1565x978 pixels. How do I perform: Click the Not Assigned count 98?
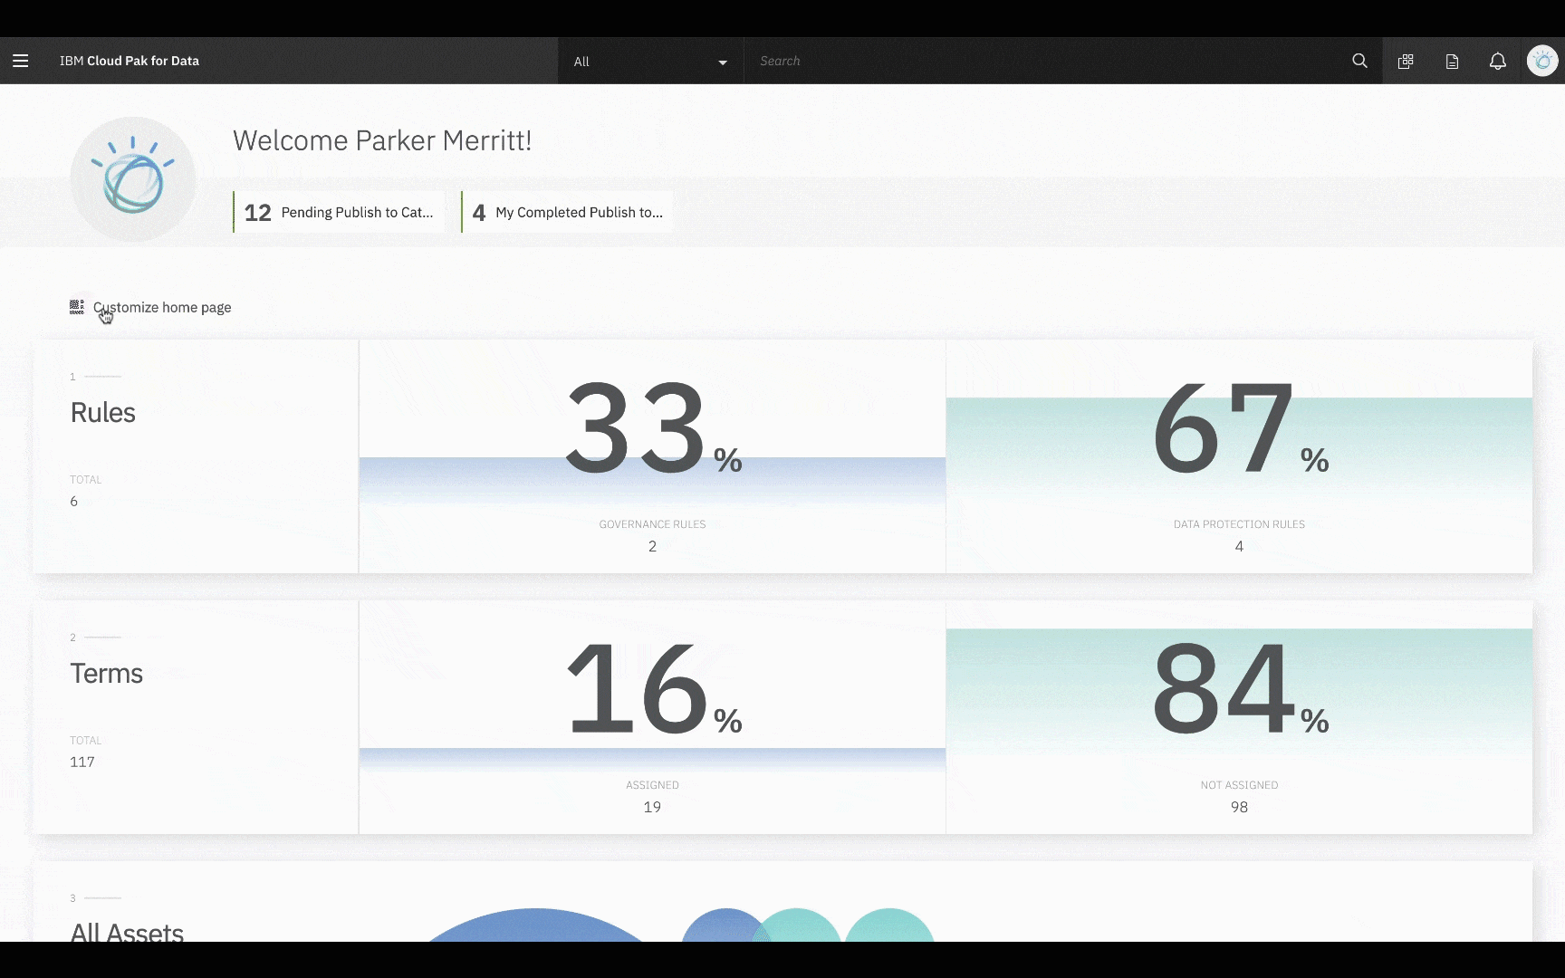(x=1239, y=807)
